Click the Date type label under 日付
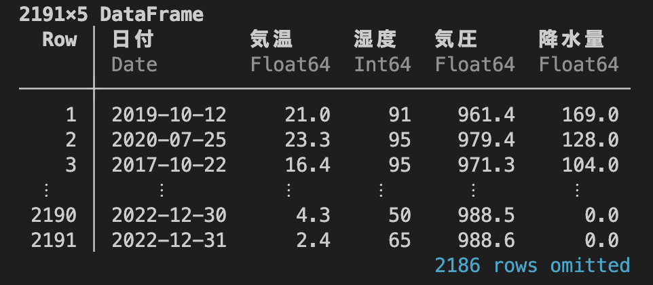653x285 pixels. click(x=134, y=65)
